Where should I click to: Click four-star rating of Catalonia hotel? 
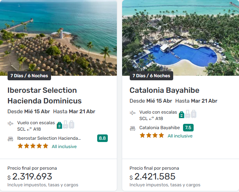(x=152, y=136)
